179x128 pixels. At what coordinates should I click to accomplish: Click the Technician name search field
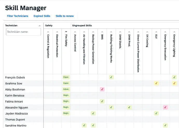click(x=23, y=32)
